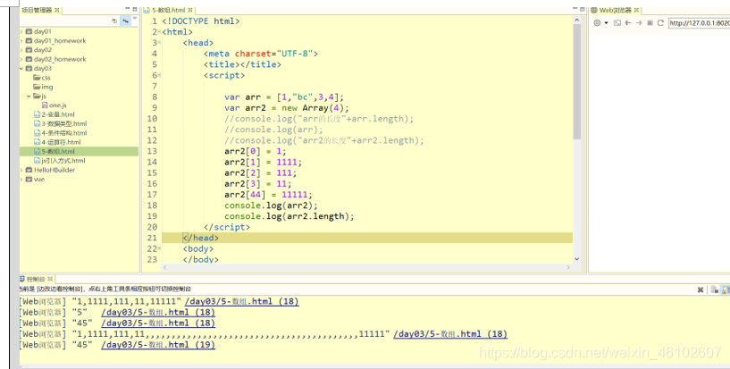Go back in the Web browser
The width and height of the screenshot is (730, 369).
(x=628, y=23)
